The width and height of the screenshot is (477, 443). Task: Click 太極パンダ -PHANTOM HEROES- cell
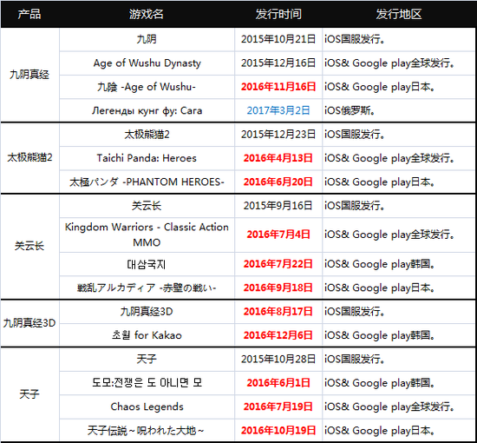tap(147, 182)
